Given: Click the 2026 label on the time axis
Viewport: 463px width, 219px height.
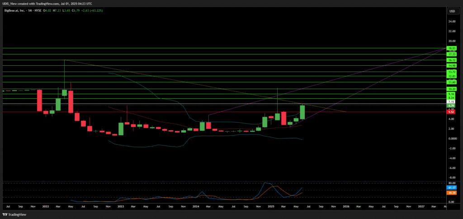Looking at the screenshot, I should (x=346, y=206).
